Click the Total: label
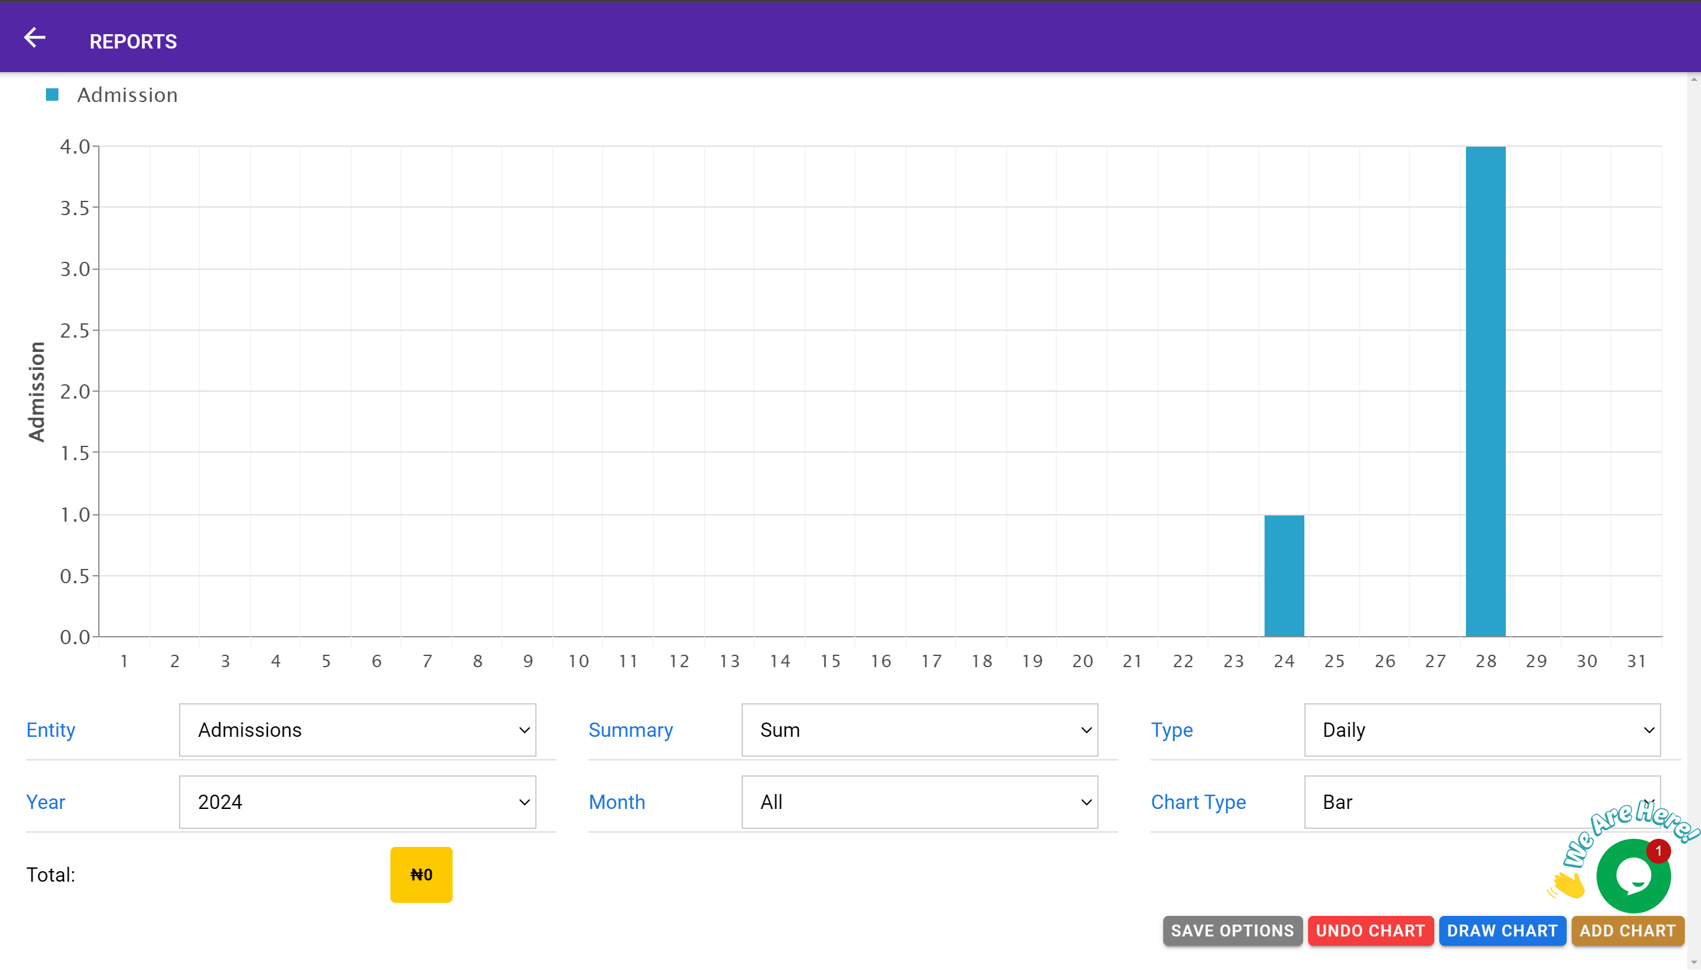Image resolution: width=1701 pixels, height=970 pixels. click(50, 875)
